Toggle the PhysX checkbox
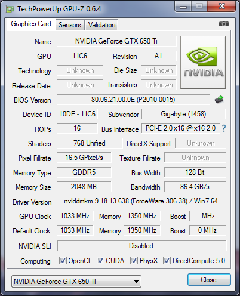Viewport: 240px width, 296px height. tap(134, 260)
